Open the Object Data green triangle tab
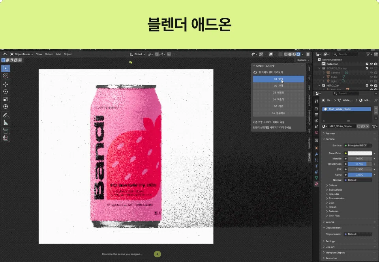 (317, 178)
